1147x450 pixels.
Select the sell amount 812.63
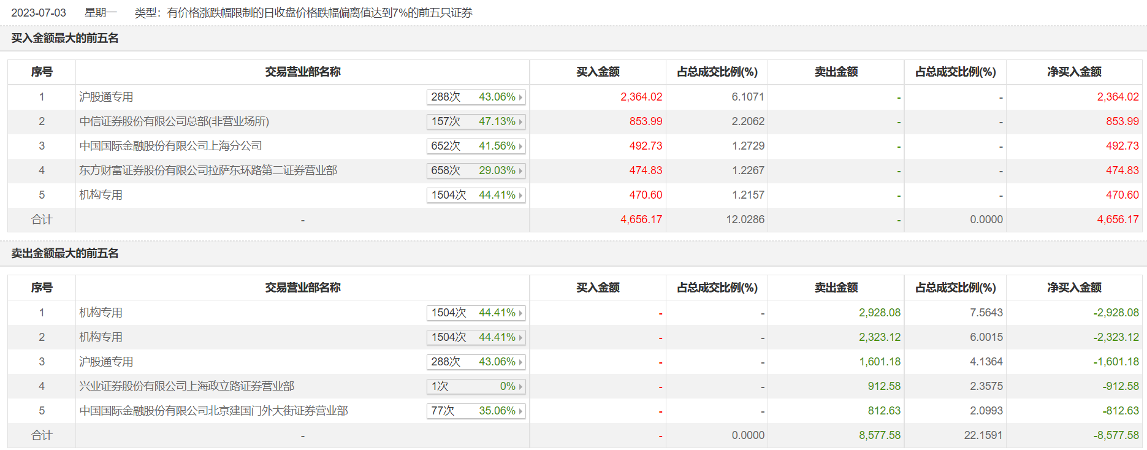coord(884,411)
